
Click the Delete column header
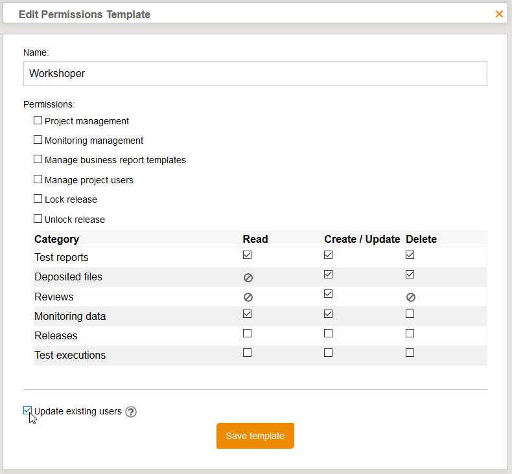click(421, 239)
